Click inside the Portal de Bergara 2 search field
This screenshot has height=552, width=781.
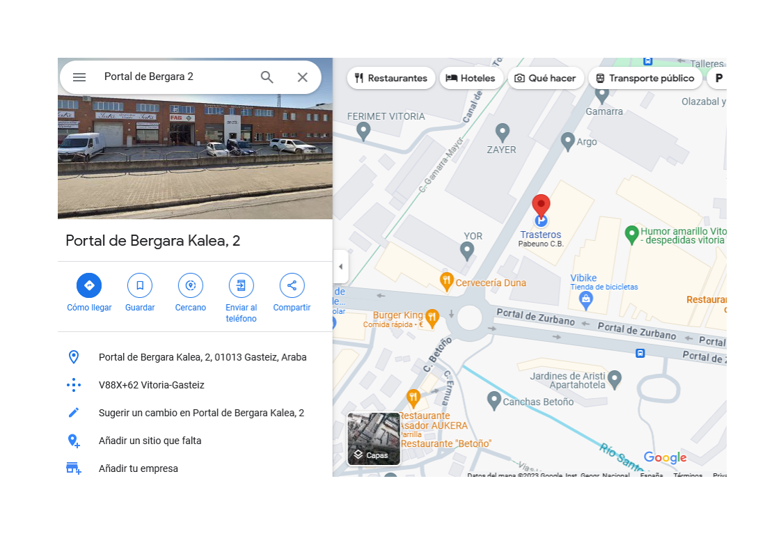pos(177,77)
